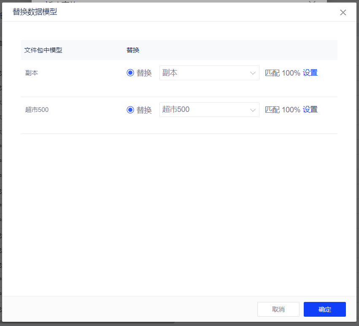Viewport: 359px width, 326px height.
Task: Expand the chevron arrow in 副本 dropdown
Action: coord(253,73)
